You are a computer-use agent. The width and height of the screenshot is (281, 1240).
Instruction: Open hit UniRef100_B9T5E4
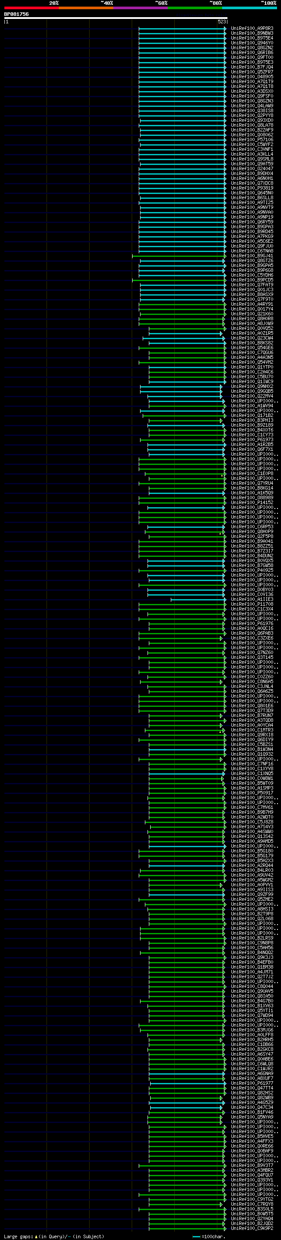(252, 38)
